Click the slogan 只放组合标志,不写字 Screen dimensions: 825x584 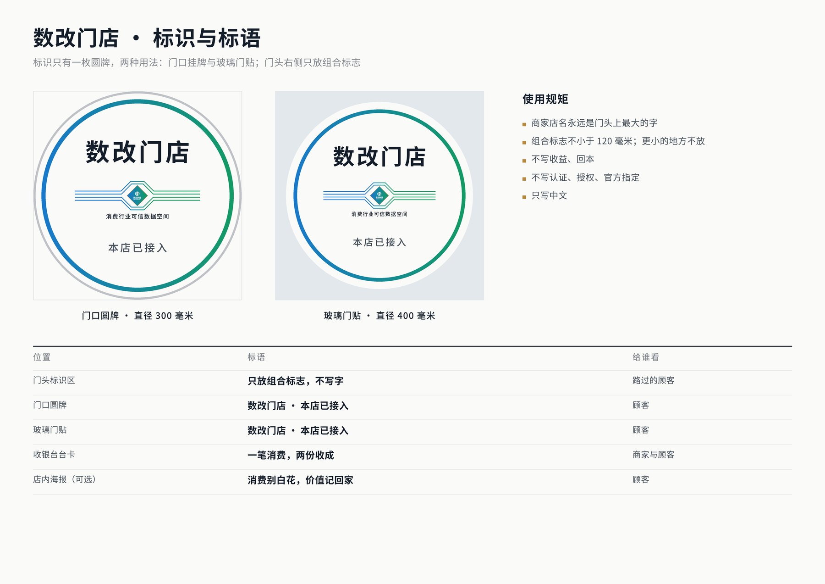click(296, 381)
